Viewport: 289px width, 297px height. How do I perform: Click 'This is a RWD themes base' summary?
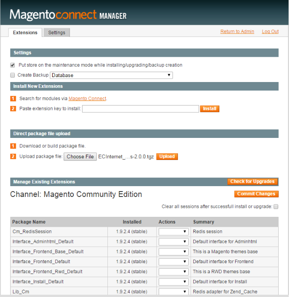point(222,272)
